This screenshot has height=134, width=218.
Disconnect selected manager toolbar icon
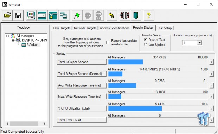click(x=125, y=15)
